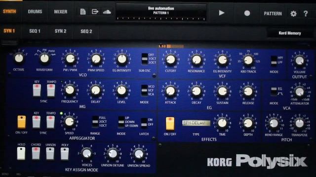Screen dimensions: 316x177
Task: Select the SYN 1 tab
Action: tap(9, 31)
